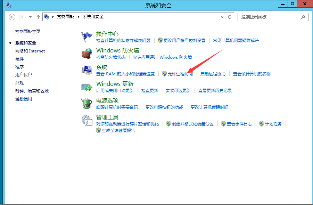The width and height of the screenshot is (313, 205).
Task: Click the 允许远程访问 link
Action: point(180,74)
